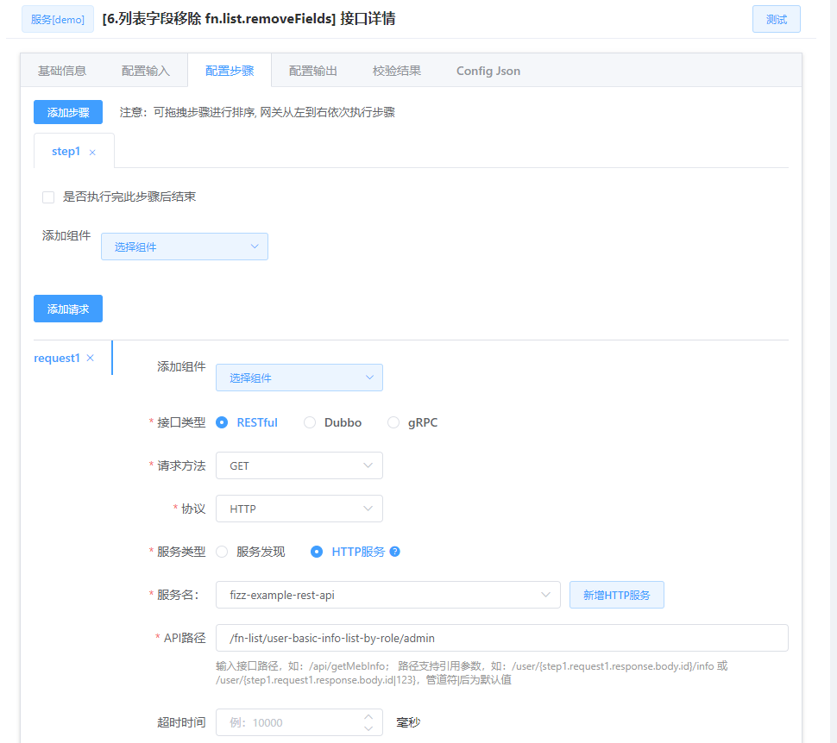Select the Dubbo interface type
Viewport: 837px width, 743px height.
[310, 422]
